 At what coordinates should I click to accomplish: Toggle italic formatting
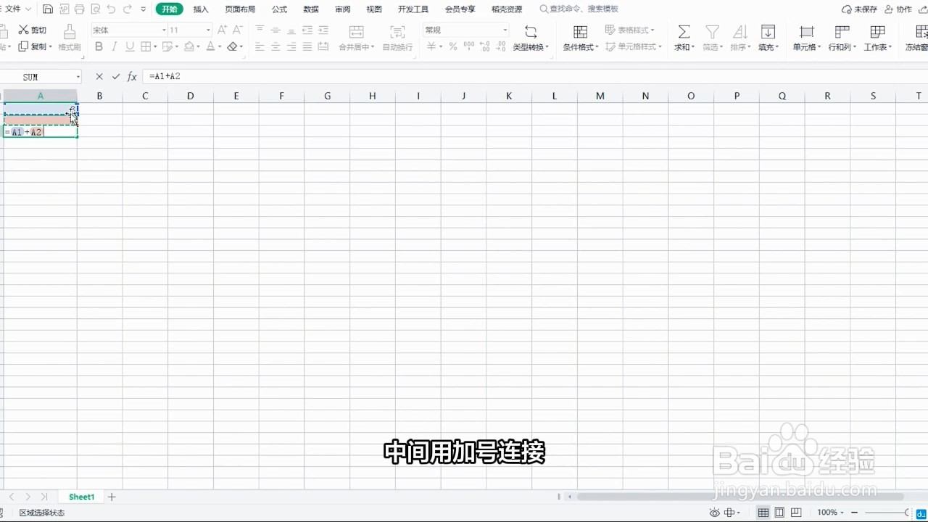(x=115, y=46)
